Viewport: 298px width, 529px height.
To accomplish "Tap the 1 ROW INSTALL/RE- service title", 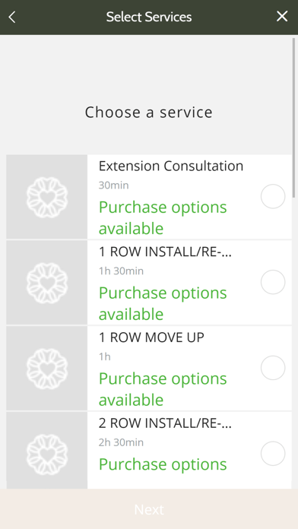I will [x=165, y=252].
